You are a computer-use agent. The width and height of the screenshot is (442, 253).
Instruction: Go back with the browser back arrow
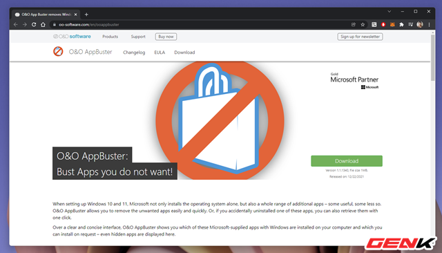(x=15, y=24)
